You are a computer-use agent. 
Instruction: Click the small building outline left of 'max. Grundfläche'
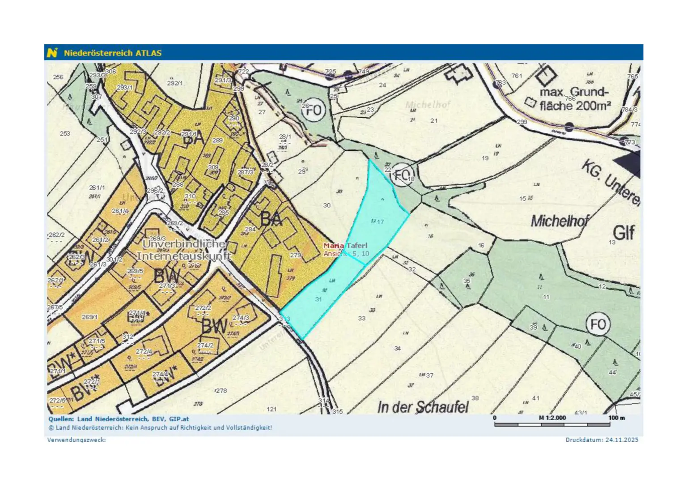pos(530,102)
